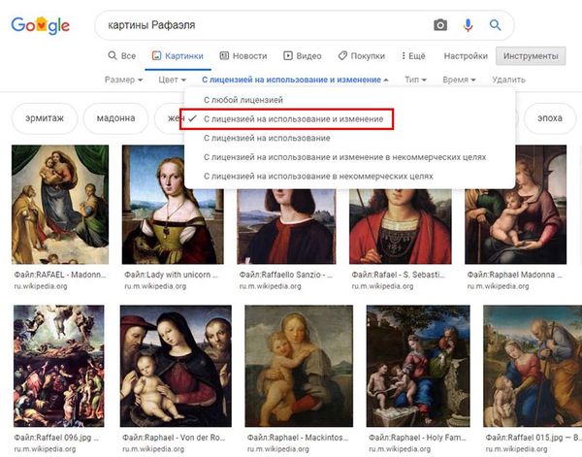The image size is (582, 457).
Task: Expand the Ещё menu
Action: tap(413, 56)
